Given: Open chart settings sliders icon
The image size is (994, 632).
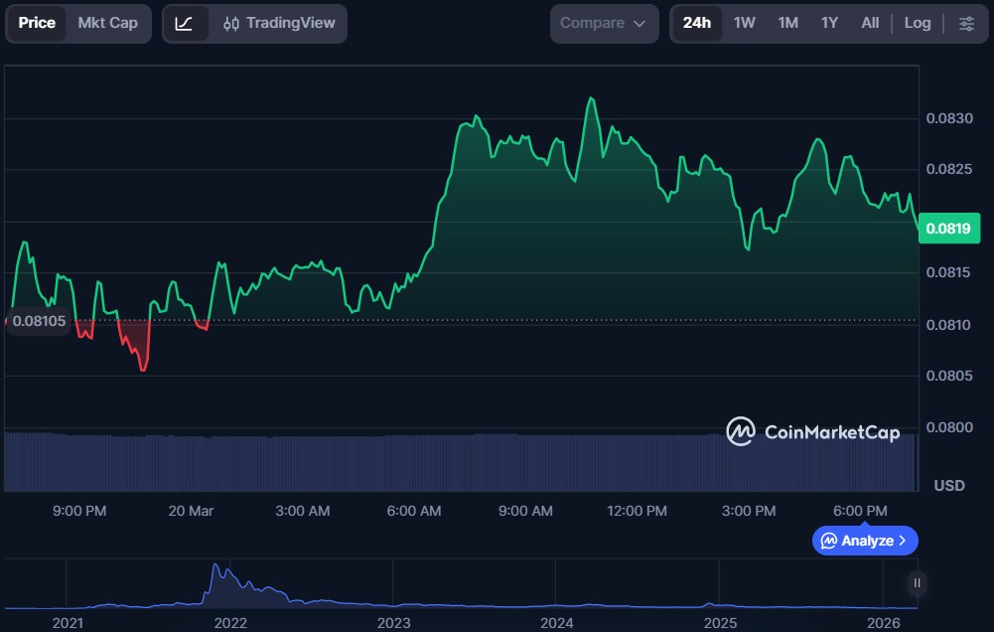Looking at the screenshot, I should click(966, 23).
